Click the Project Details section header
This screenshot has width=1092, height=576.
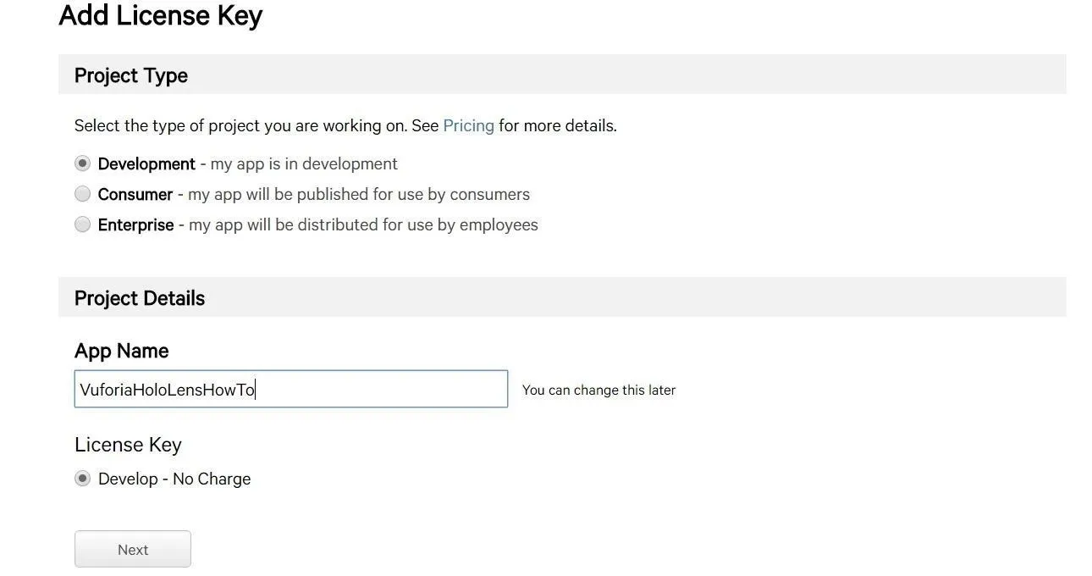[140, 298]
